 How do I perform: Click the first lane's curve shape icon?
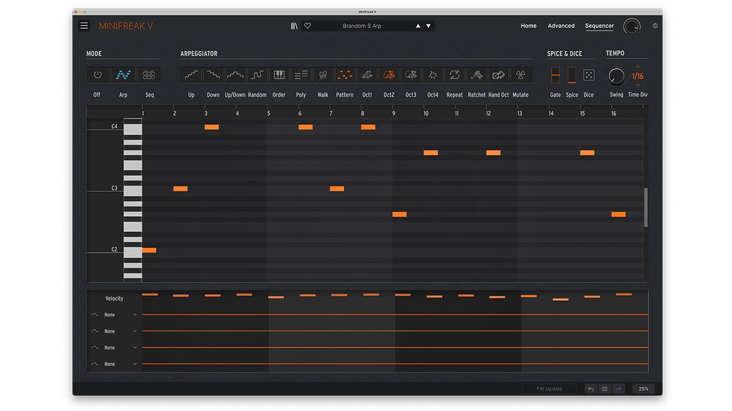coord(95,315)
